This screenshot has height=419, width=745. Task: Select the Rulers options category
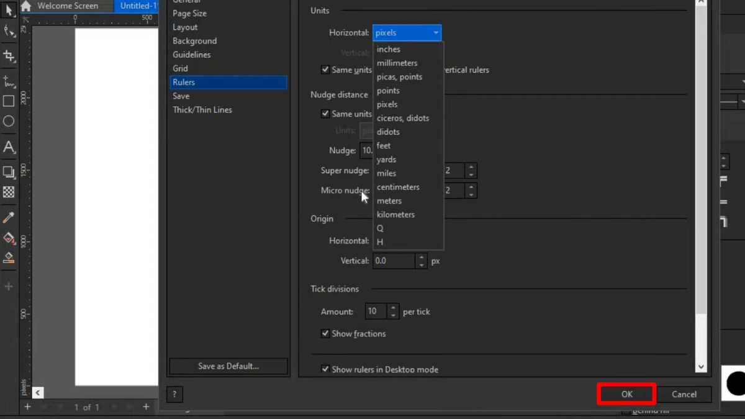point(228,82)
